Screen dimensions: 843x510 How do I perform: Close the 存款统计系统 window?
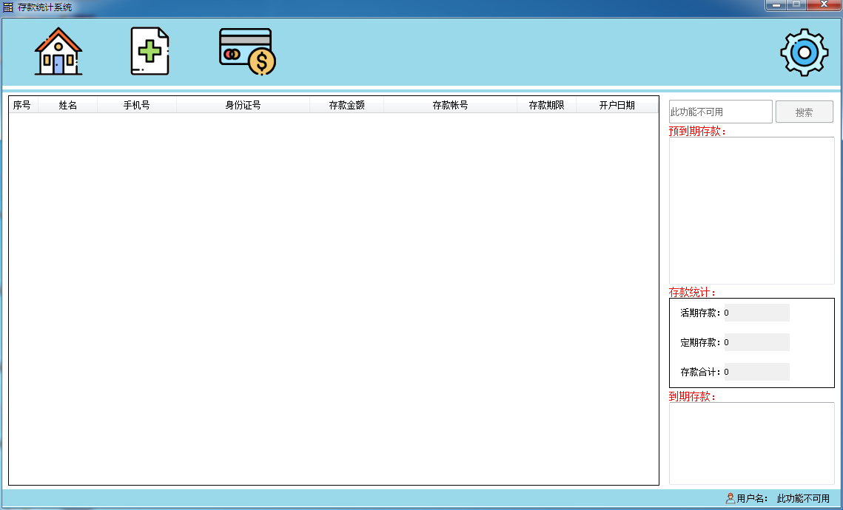click(x=824, y=5)
